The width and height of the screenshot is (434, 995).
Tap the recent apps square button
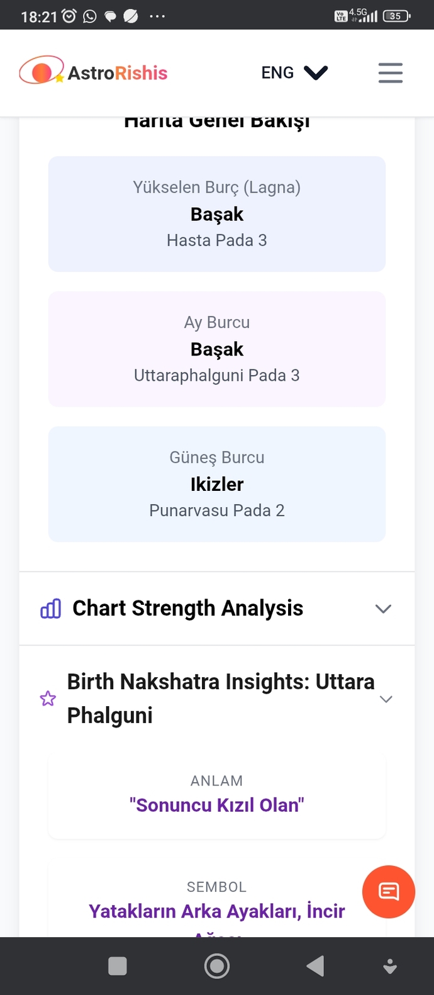[118, 965]
